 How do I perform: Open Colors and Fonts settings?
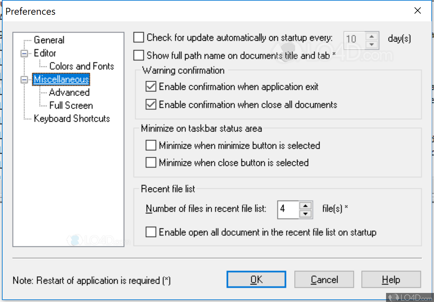[x=81, y=66]
